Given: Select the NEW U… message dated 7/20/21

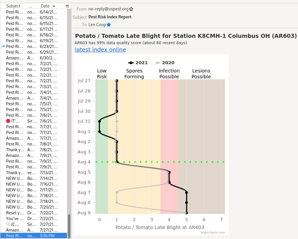Looking at the screenshot, I should (x=34, y=207).
